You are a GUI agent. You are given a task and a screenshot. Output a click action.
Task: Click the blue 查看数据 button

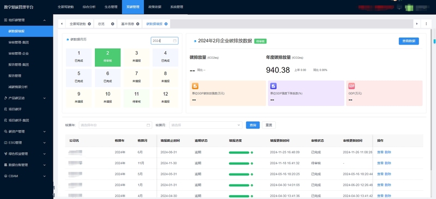click(408, 41)
